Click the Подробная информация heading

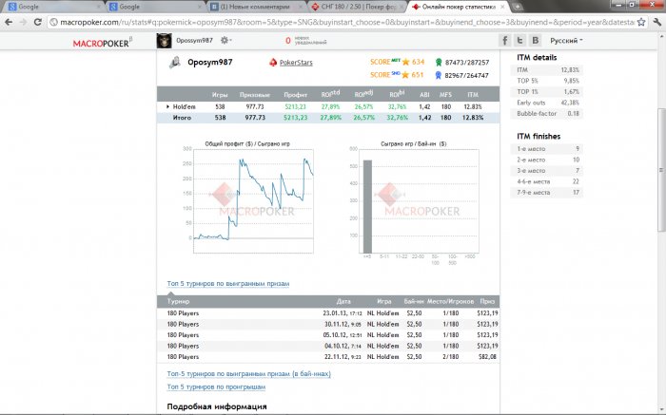pos(217,406)
